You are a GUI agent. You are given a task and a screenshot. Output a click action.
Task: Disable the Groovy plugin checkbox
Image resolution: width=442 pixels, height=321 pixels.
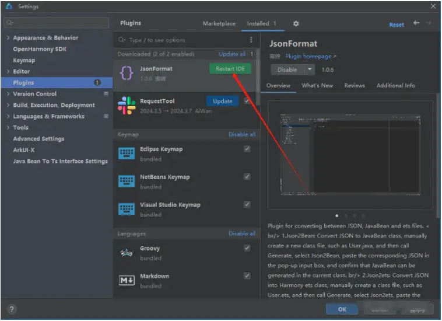point(247,248)
